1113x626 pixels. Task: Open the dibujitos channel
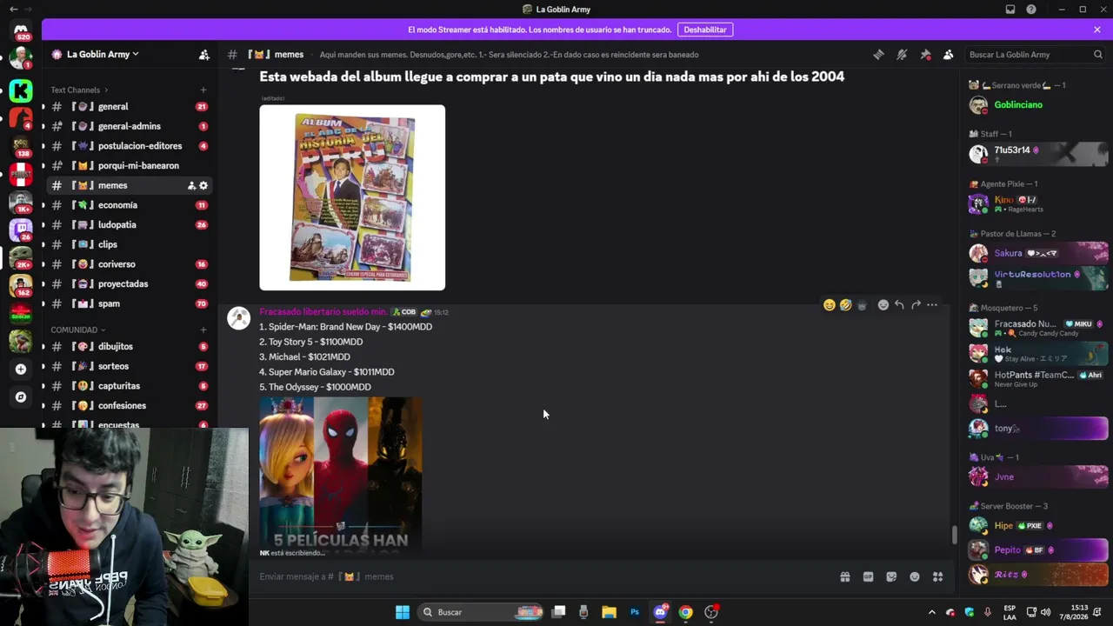129,346
